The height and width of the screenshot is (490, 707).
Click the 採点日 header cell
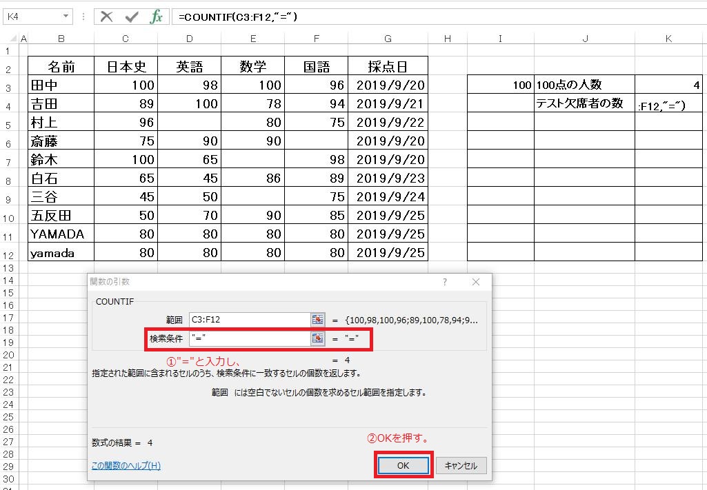click(x=388, y=67)
